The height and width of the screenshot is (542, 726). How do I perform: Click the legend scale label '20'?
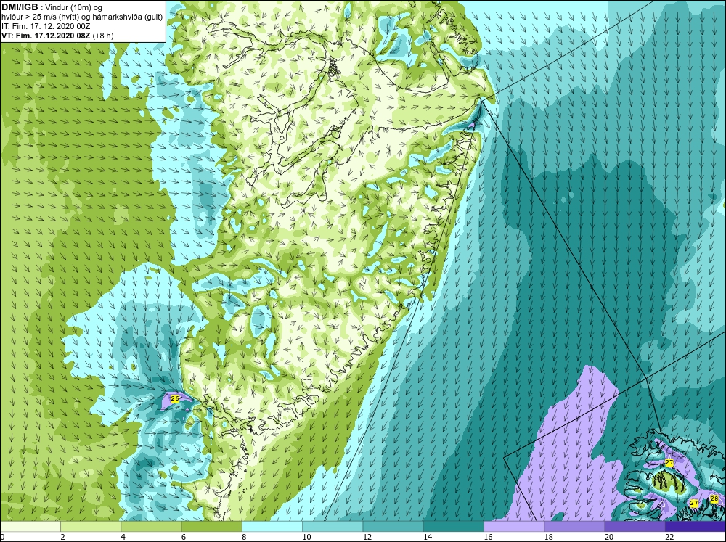609,537
